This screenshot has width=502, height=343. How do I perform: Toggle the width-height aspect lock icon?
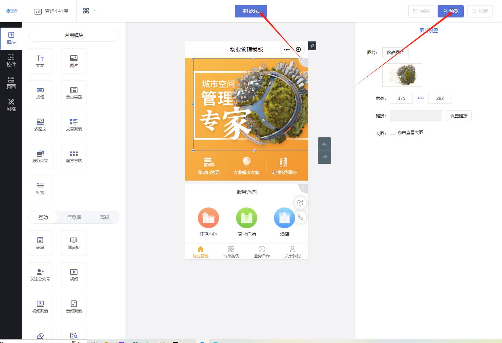coord(421,98)
